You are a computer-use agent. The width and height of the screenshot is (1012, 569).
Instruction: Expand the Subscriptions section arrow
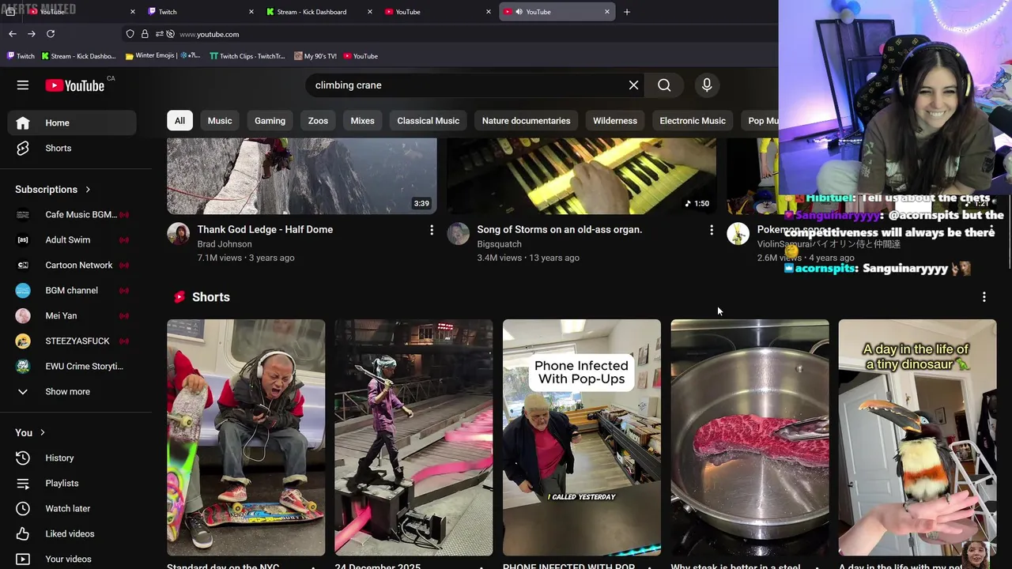click(x=88, y=190)
